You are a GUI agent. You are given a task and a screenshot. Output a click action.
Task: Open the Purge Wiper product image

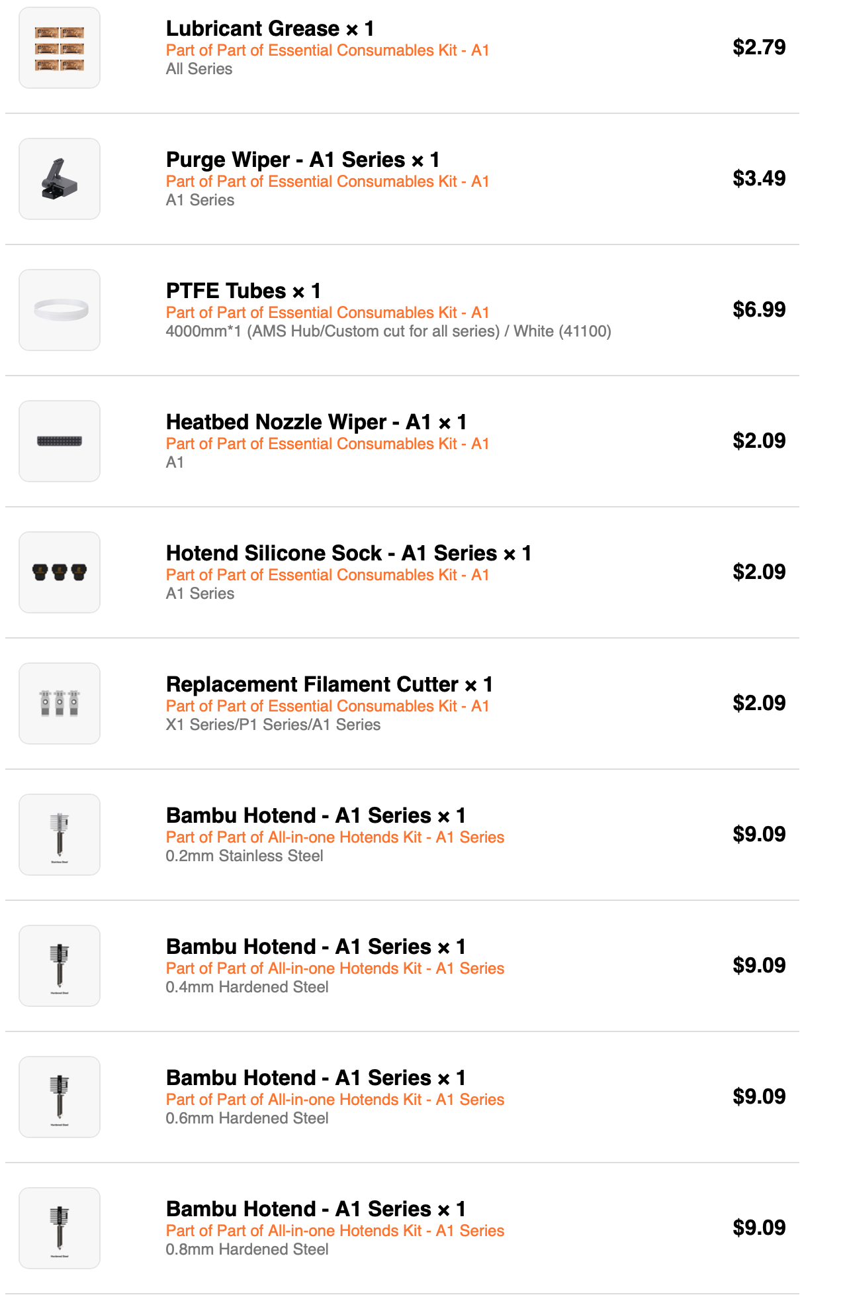60,179
